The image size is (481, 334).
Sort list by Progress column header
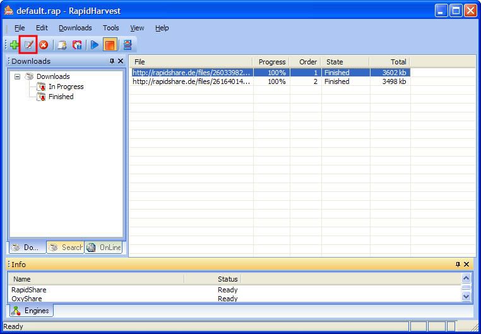tap(271, 62)
